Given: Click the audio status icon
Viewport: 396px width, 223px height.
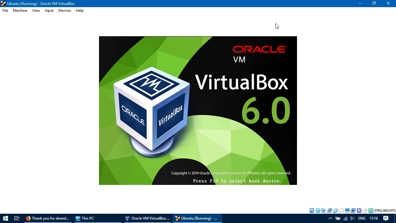Looking at the screenshot, I should 324,211.
